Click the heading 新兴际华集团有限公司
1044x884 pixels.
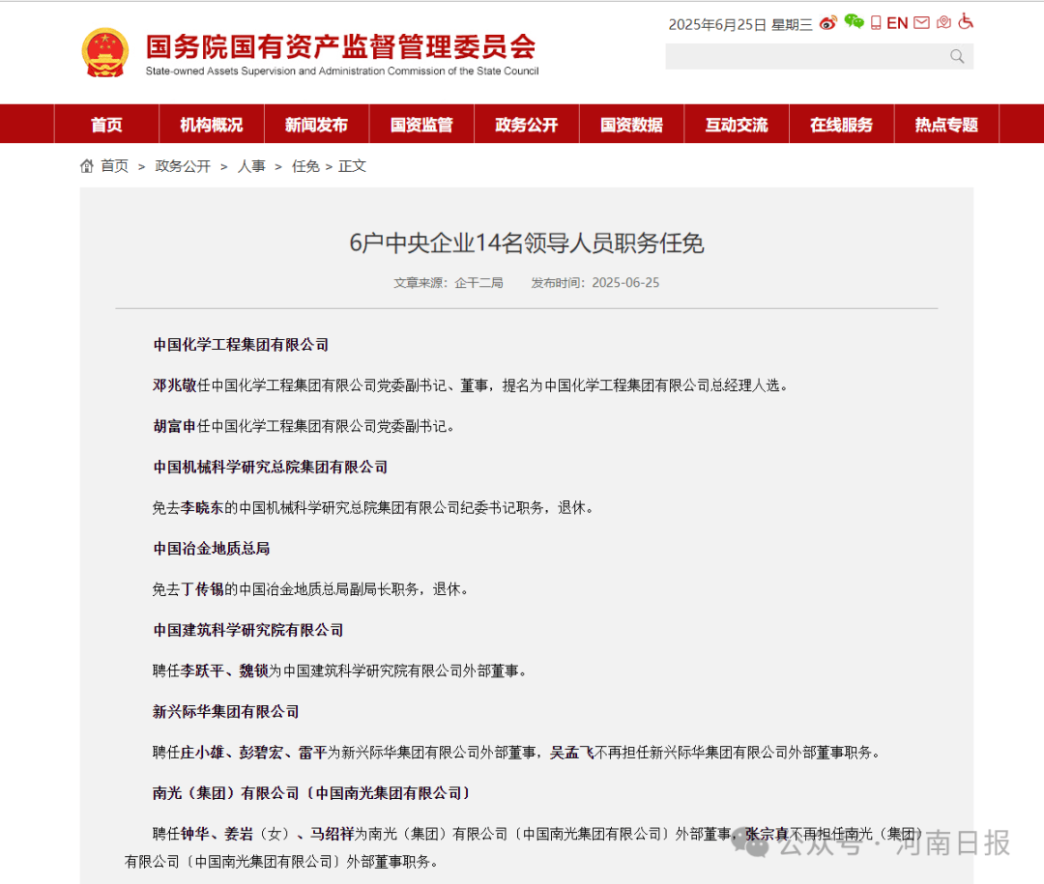click(x=225, y=712)
